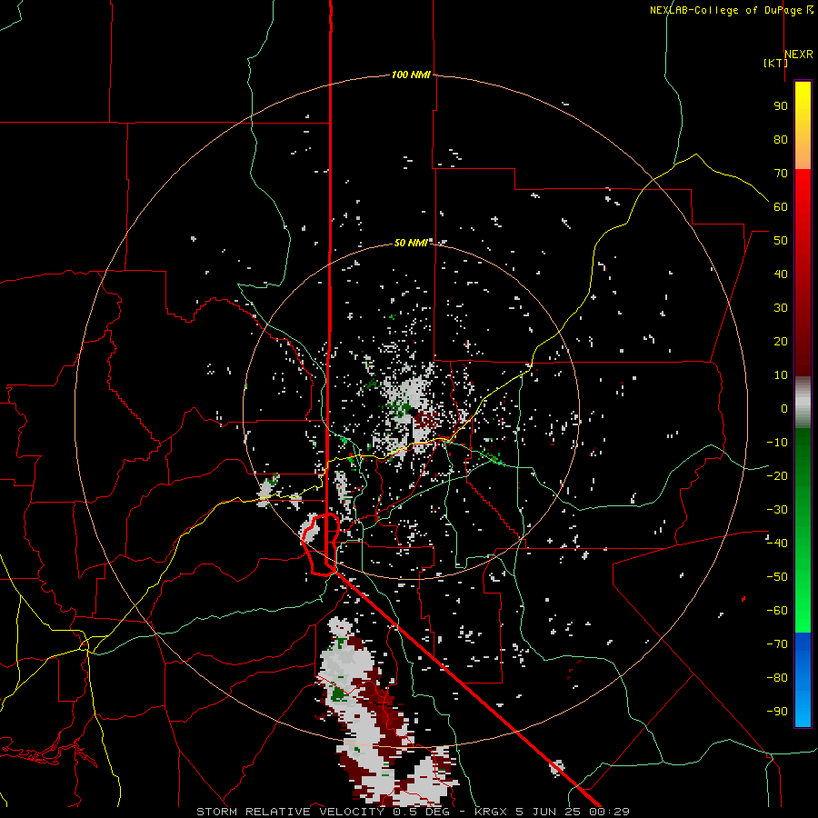
Task: Click the positive 90 value on the velocity scale
Action: point(781,106)
